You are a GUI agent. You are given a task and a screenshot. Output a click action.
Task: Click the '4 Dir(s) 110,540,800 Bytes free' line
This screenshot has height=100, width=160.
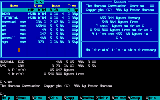47,74
